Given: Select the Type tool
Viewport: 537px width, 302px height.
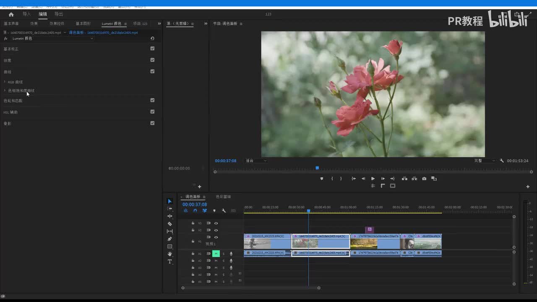Looking at the screenshot, I should point(169,262).
